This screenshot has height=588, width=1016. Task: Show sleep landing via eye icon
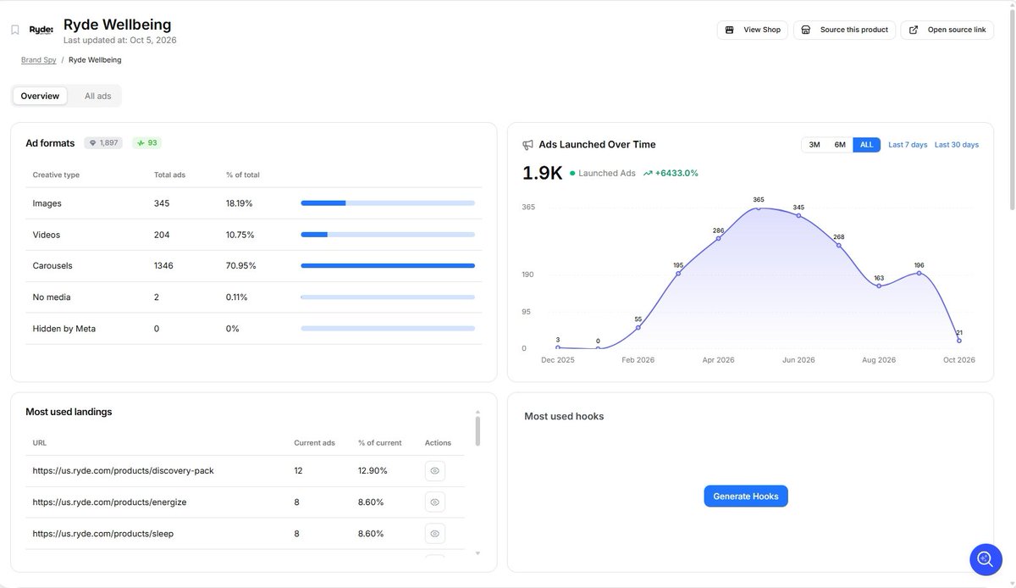click(434, 534)
